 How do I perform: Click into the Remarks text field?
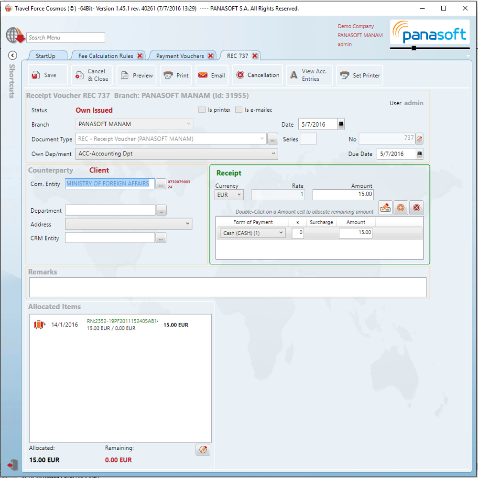[228, 287]
